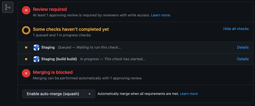Viewport: 255px width, 106px height.
Task: Click yellow pending dot for Staging queued check
Action: tap(26, 47)
